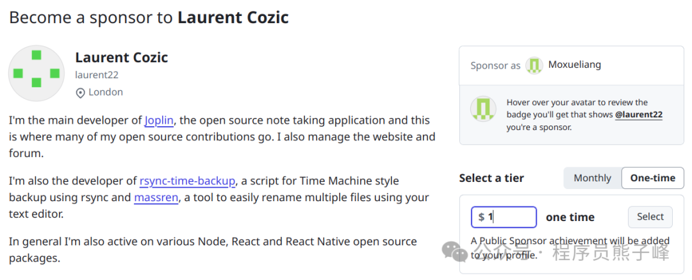Click the 'Become a sponsor to' page title
692x280 pixels.
149,17
